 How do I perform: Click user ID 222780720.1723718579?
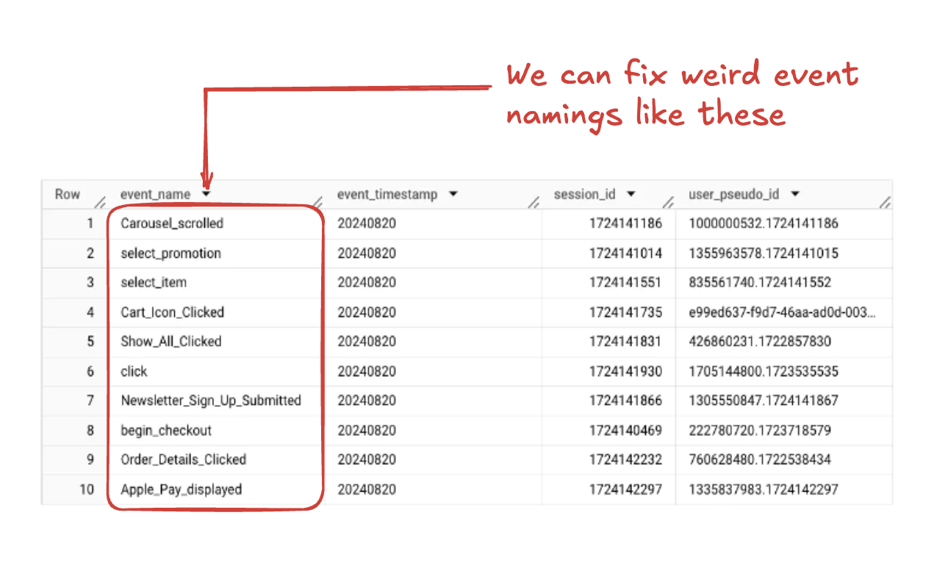(760, 431)
